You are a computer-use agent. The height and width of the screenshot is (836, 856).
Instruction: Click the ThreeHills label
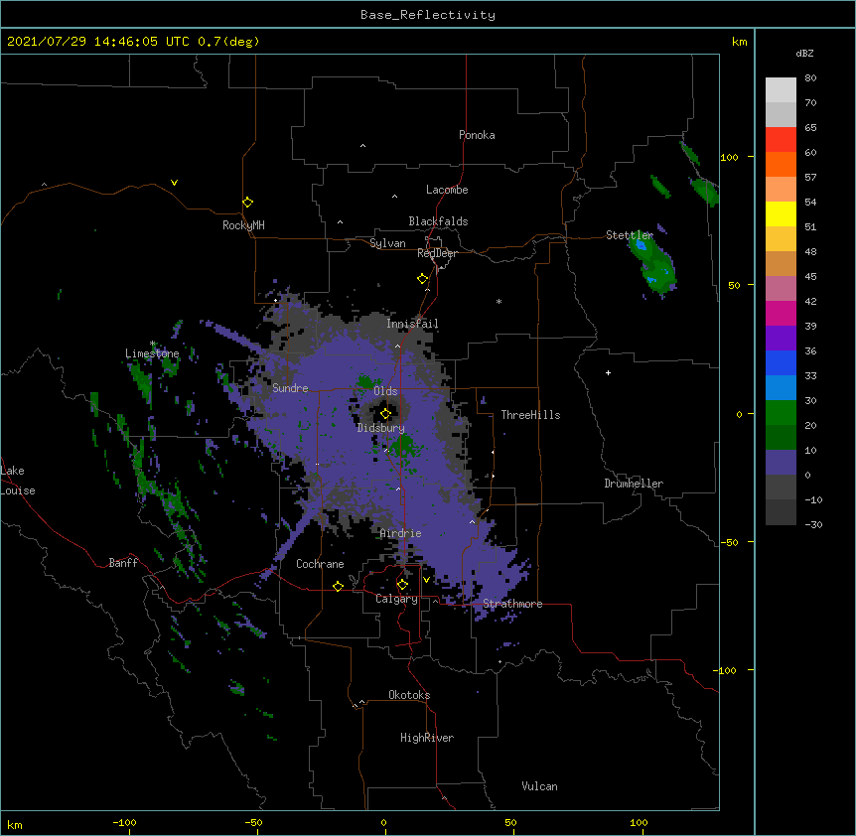(530, 415)
